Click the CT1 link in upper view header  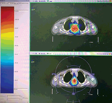coord(36,1)
